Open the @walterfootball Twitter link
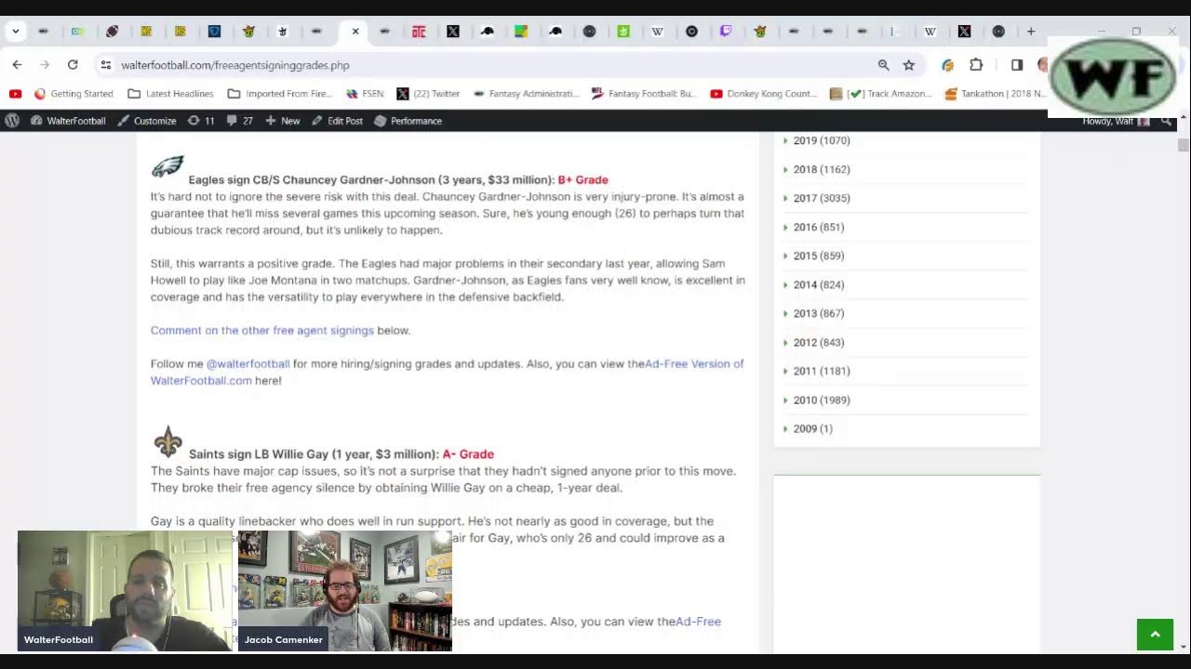Viewport: 1191px width, 669px height. [x=248, y=364]
